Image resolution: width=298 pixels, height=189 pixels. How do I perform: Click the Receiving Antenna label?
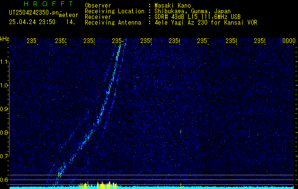pyautogui.click(x=113, y=23)
